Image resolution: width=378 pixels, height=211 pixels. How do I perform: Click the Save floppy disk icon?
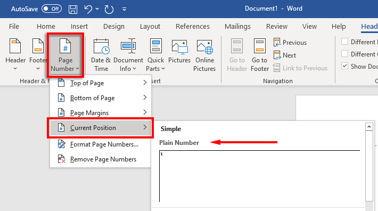[73, 9]
